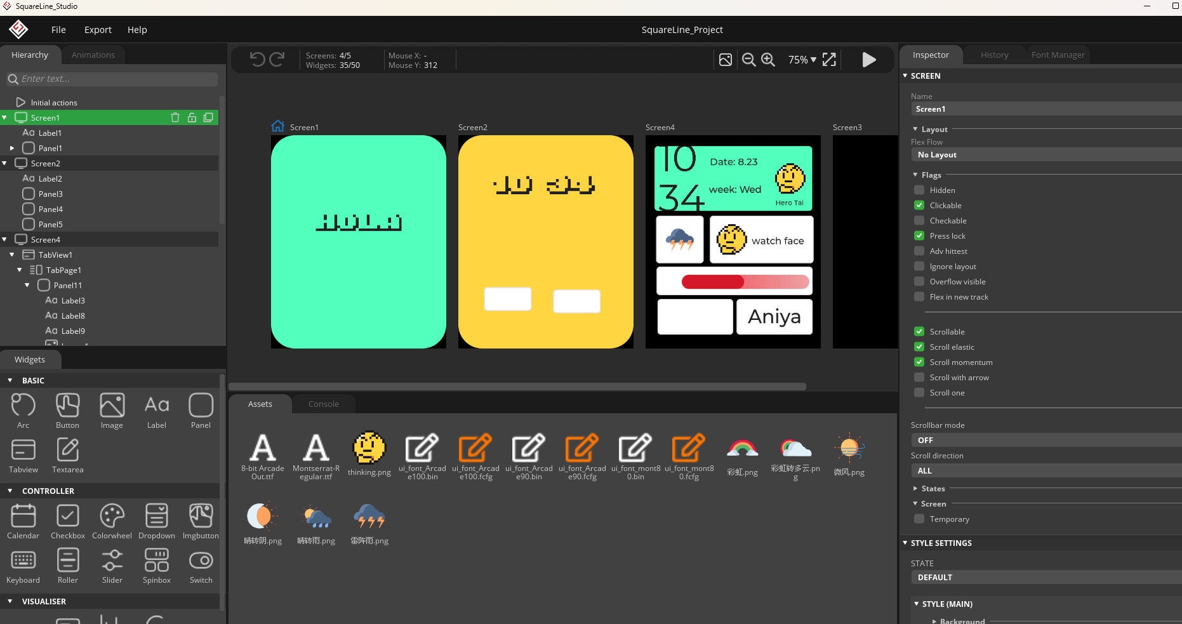Viewport: 1182px width, 624px height.
Task: Click the zoom out magnifier icon
Action: click(748, 60)
